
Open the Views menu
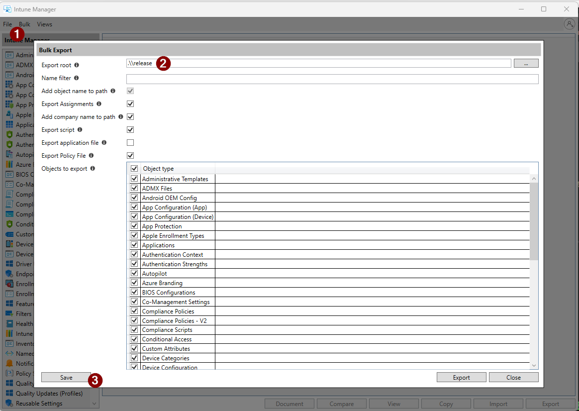(45, 24)
